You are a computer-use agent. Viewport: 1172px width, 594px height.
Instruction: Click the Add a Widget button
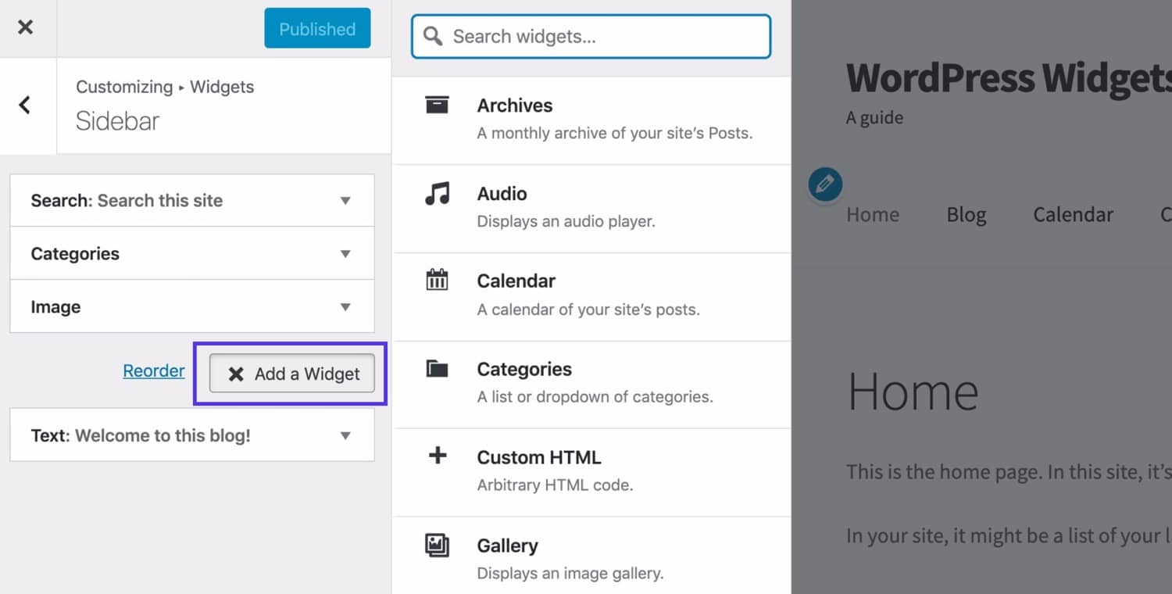click(291, 374)
